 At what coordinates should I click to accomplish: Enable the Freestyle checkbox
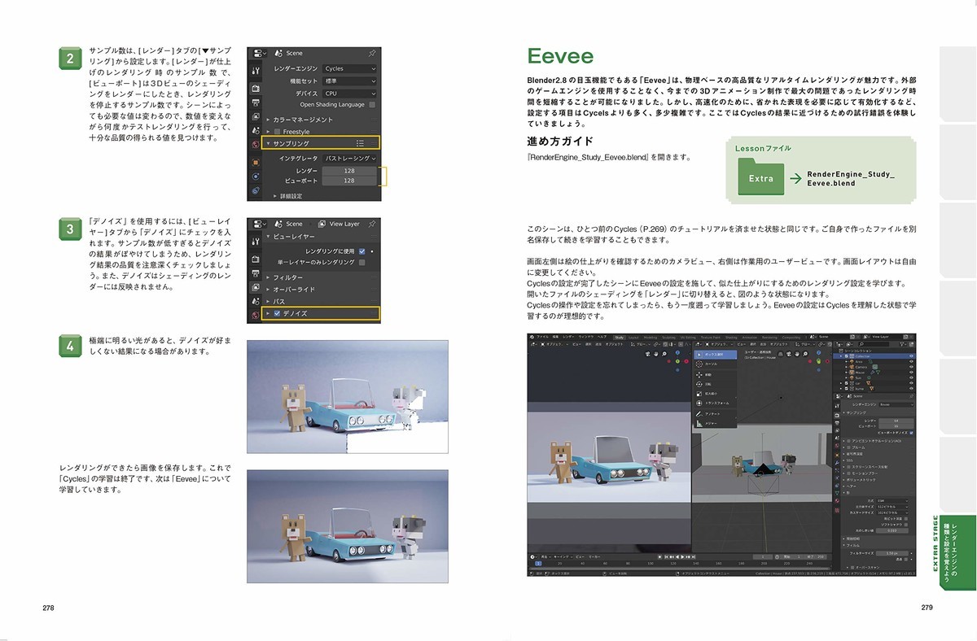tap(277, 132)
